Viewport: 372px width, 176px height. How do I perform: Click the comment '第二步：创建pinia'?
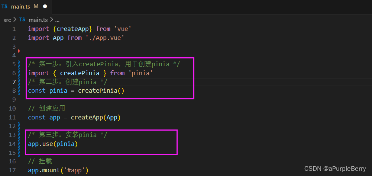point(68,82)
